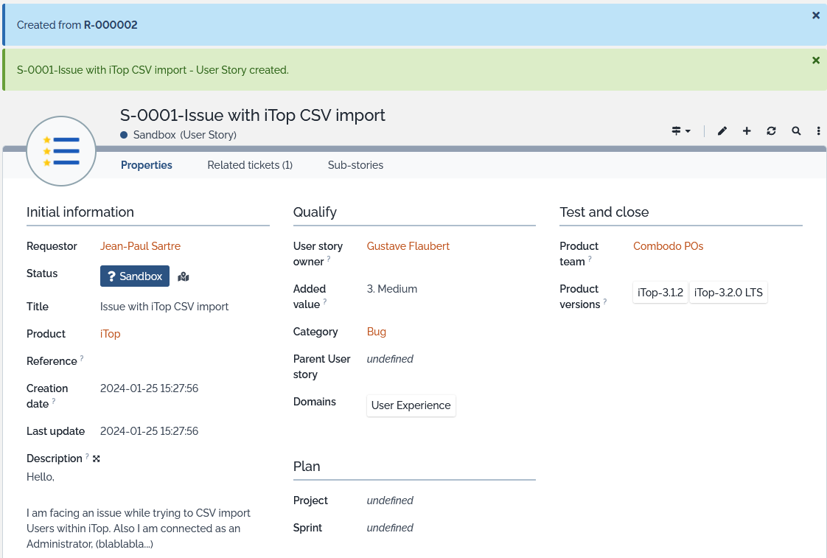The image size is (827, 558).
Task: Click the plus icon to create new
Action: click(x=747, y=131)
